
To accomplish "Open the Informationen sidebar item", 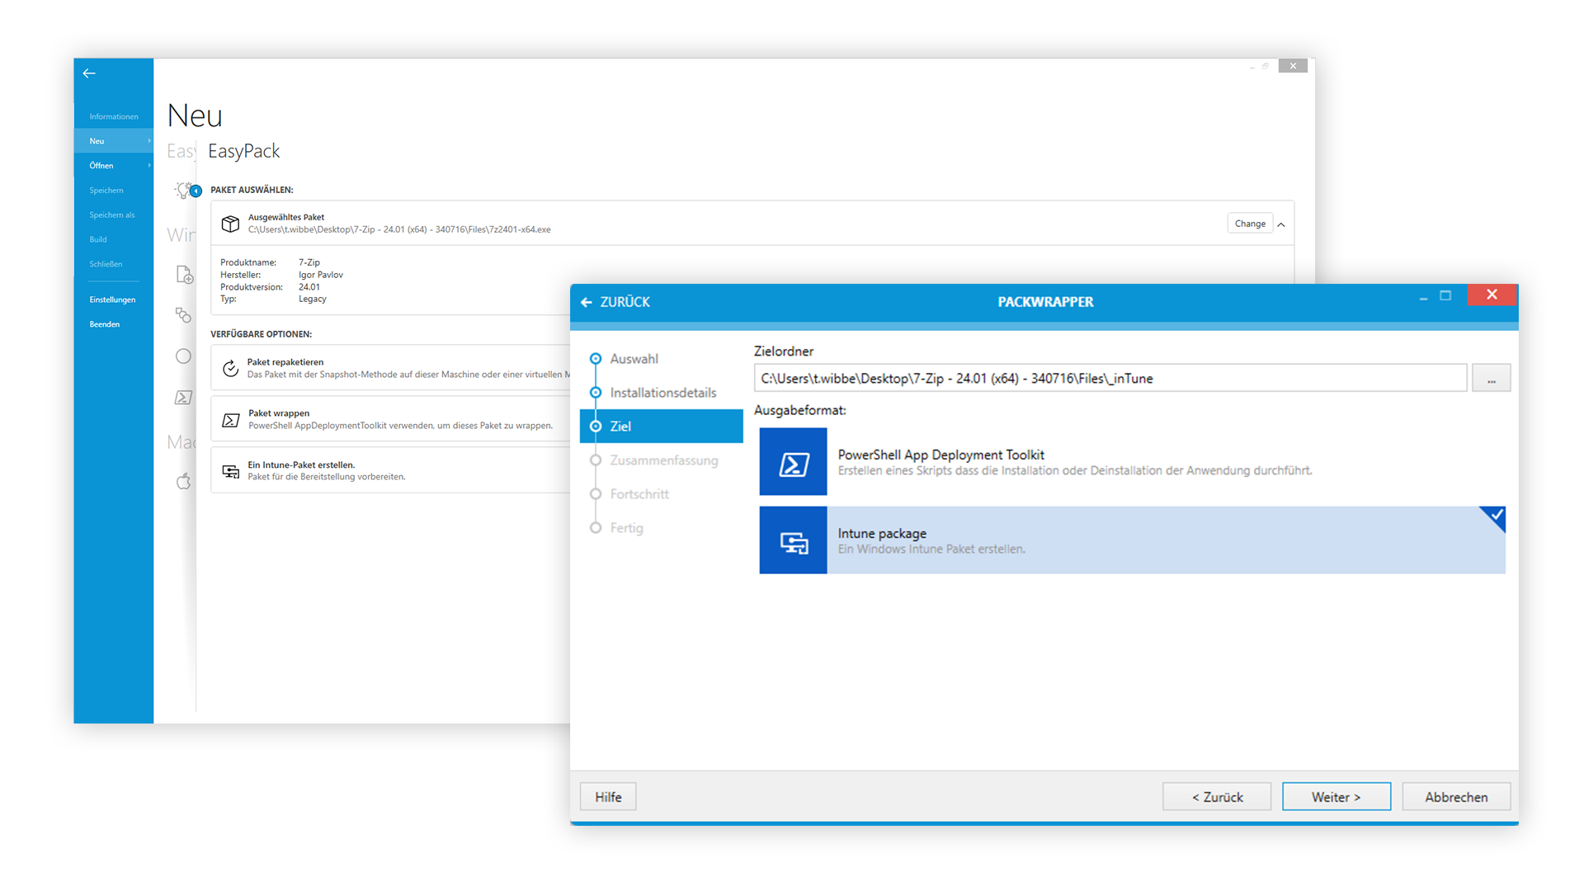I will pos(114,116).
